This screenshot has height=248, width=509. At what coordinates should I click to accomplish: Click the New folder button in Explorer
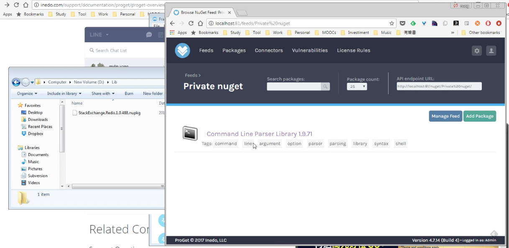153,94
